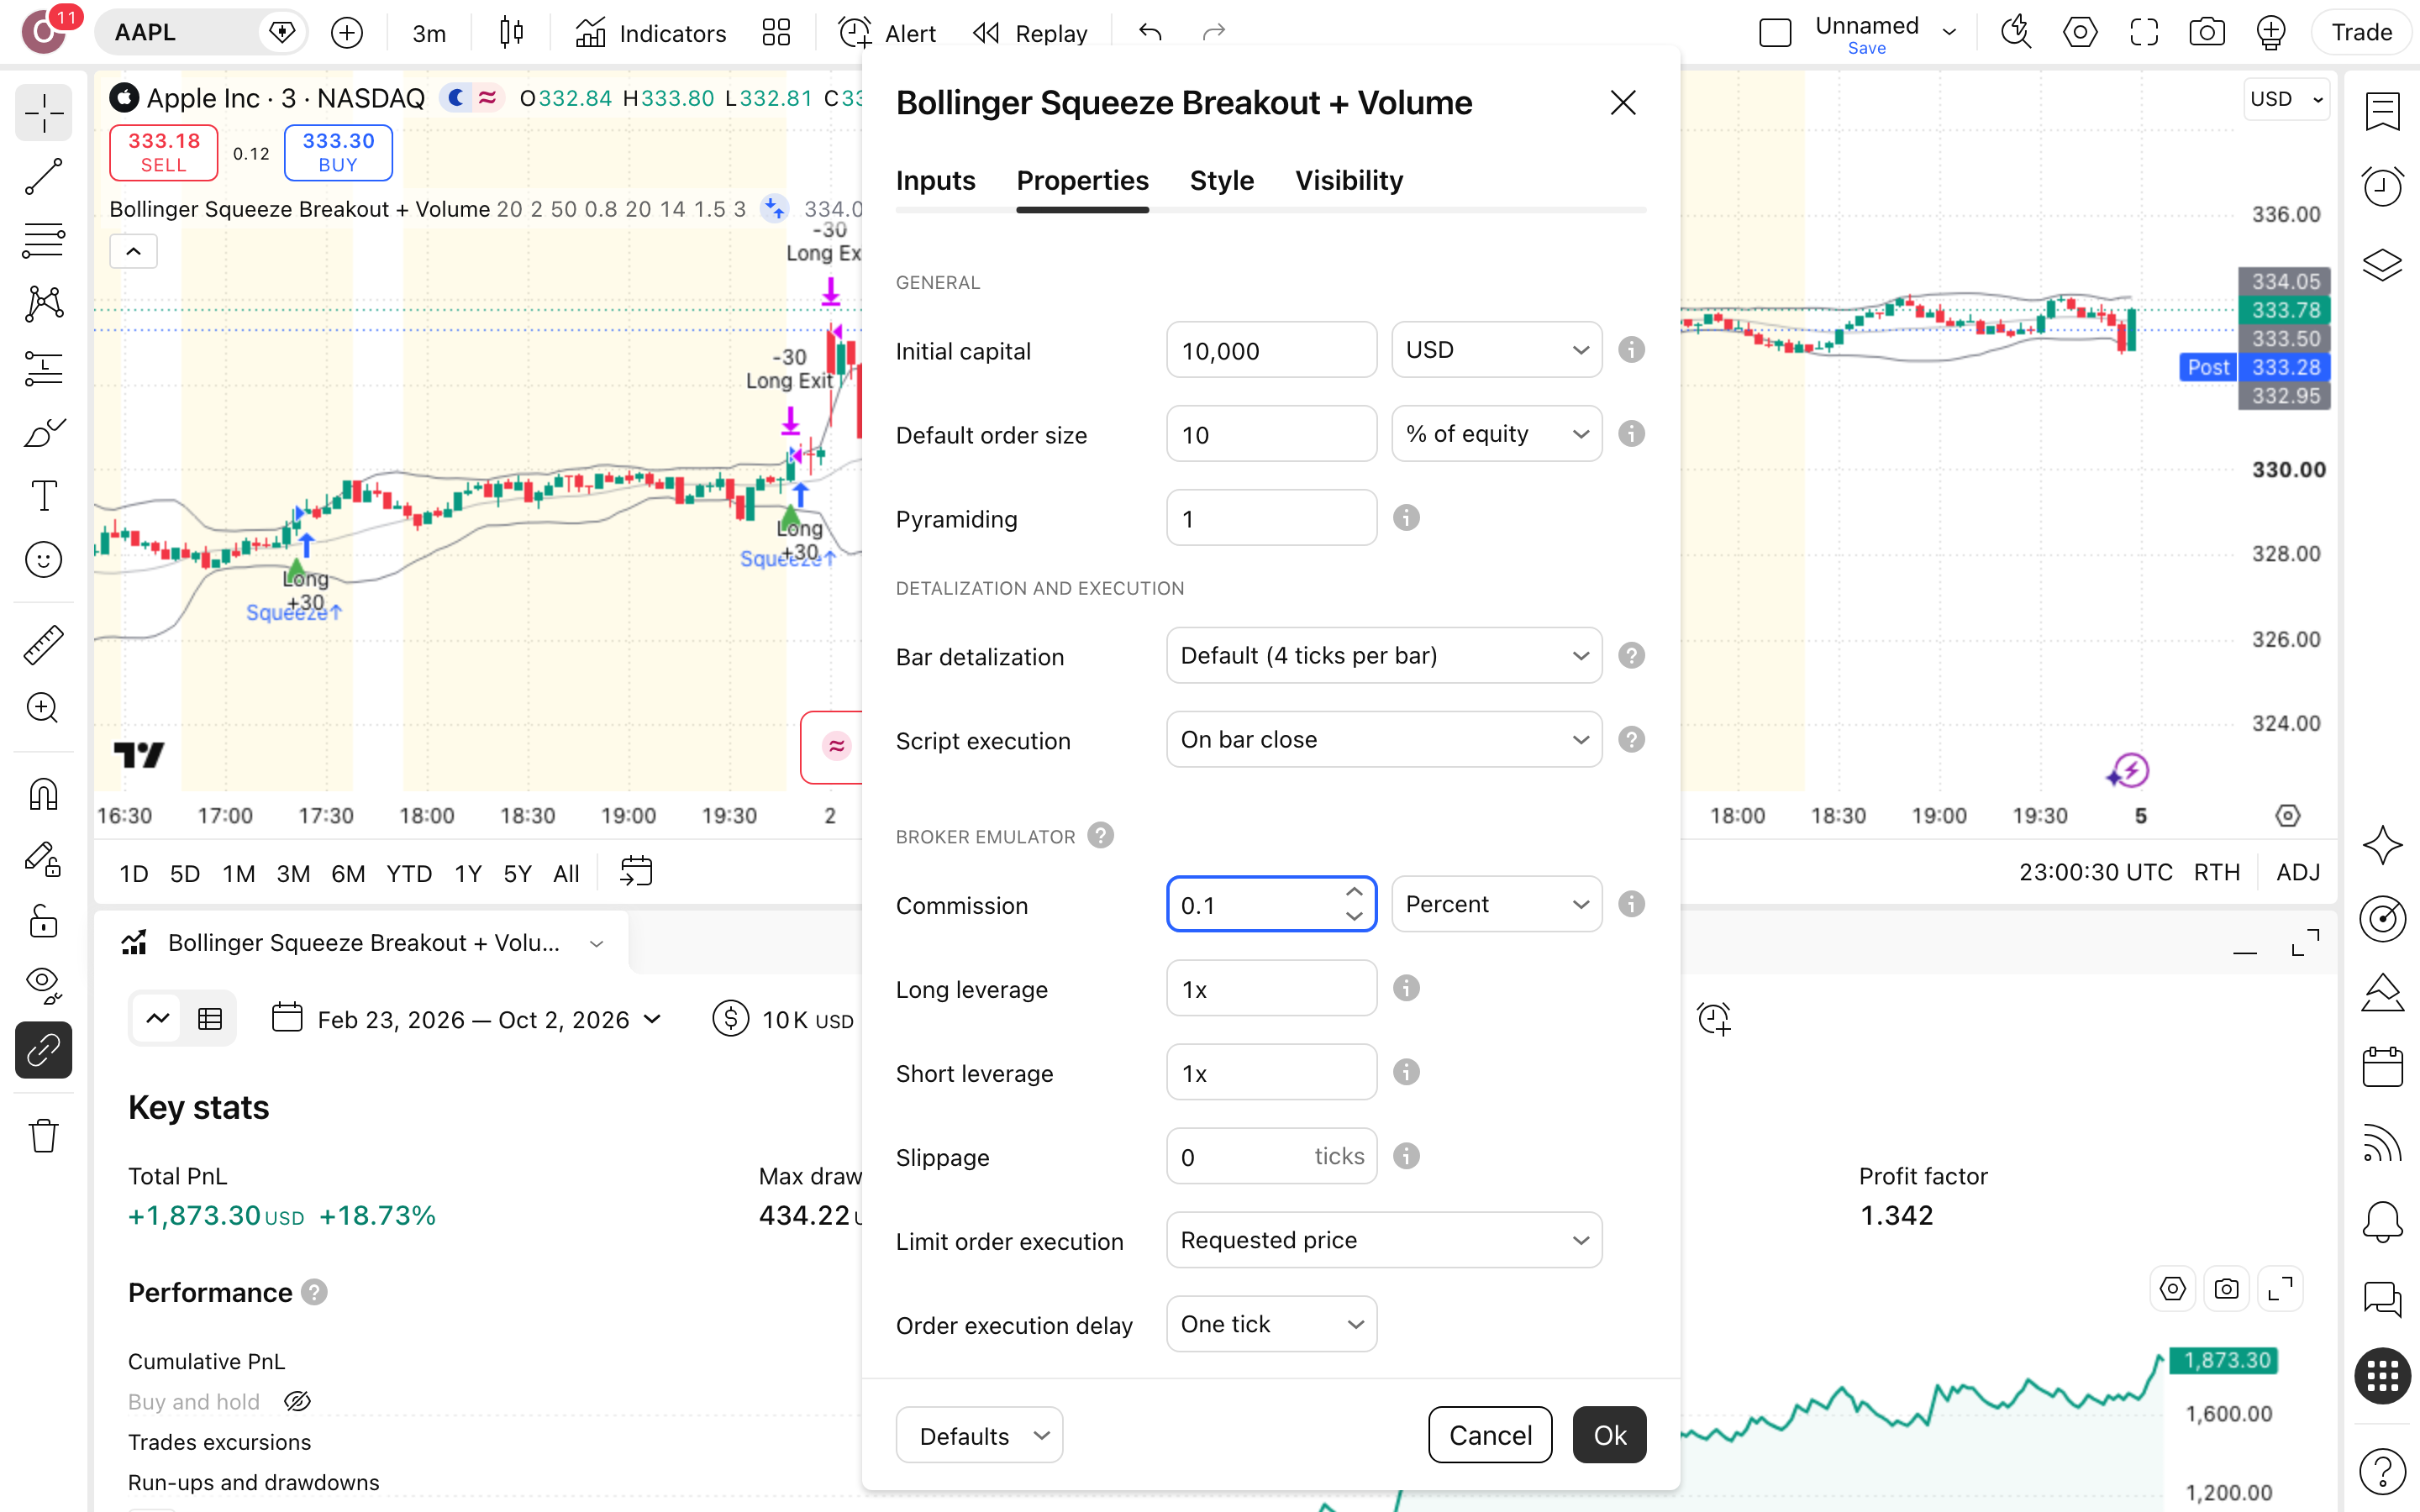Open the Visibility tab
Image resolution: width=2420 pixels, height=1512 pixels.
(x=1349, y=181)
